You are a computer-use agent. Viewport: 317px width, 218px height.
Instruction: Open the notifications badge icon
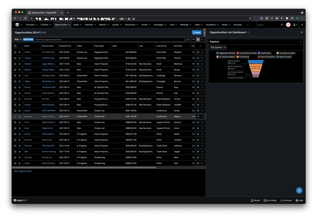pyautogui.click(x=288, y=25)
